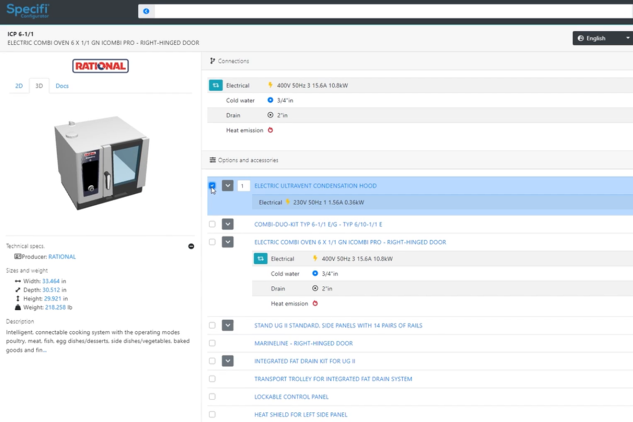Screen dimensions: 633x422
Task: Click quantity field of Ultravent Hood
Action: [x=243, y=186]
